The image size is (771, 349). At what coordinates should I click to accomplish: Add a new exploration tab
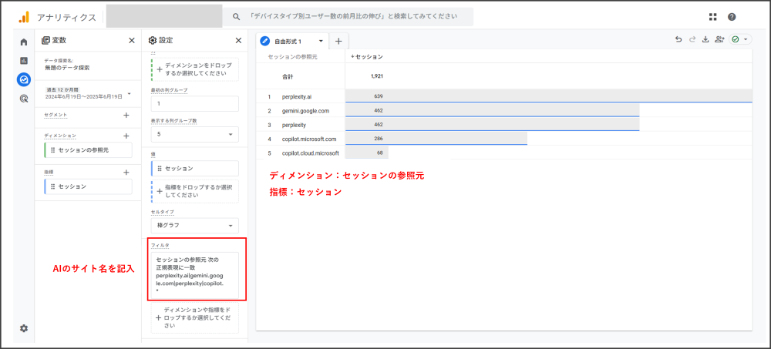(338, 42)
